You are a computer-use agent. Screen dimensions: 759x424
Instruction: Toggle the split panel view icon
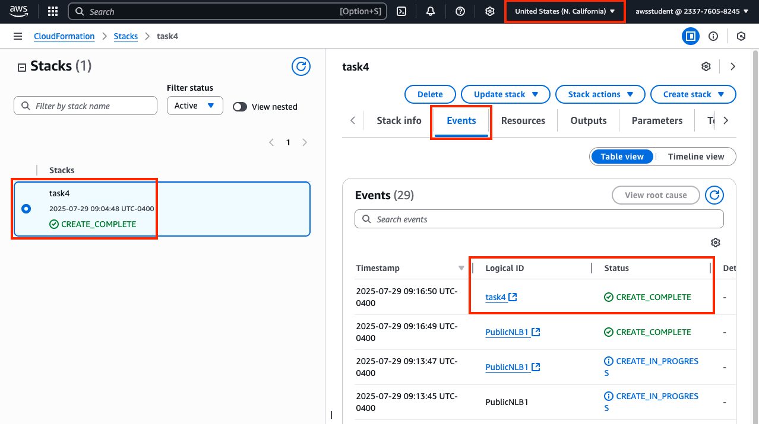(x=690, y=36)
